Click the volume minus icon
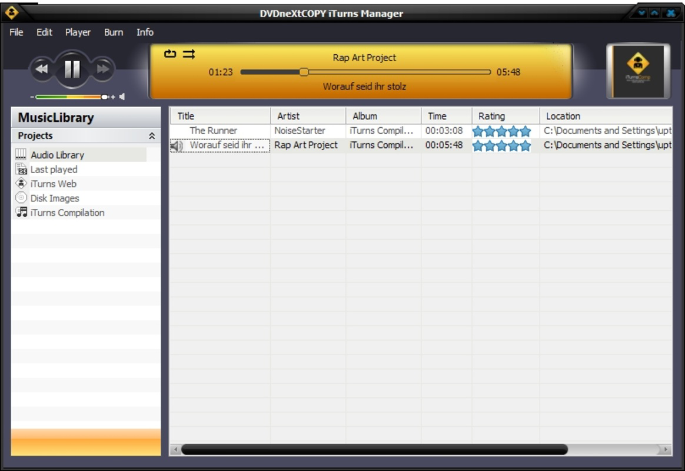This screenshot has height=471, width=685. click(32, 97)
